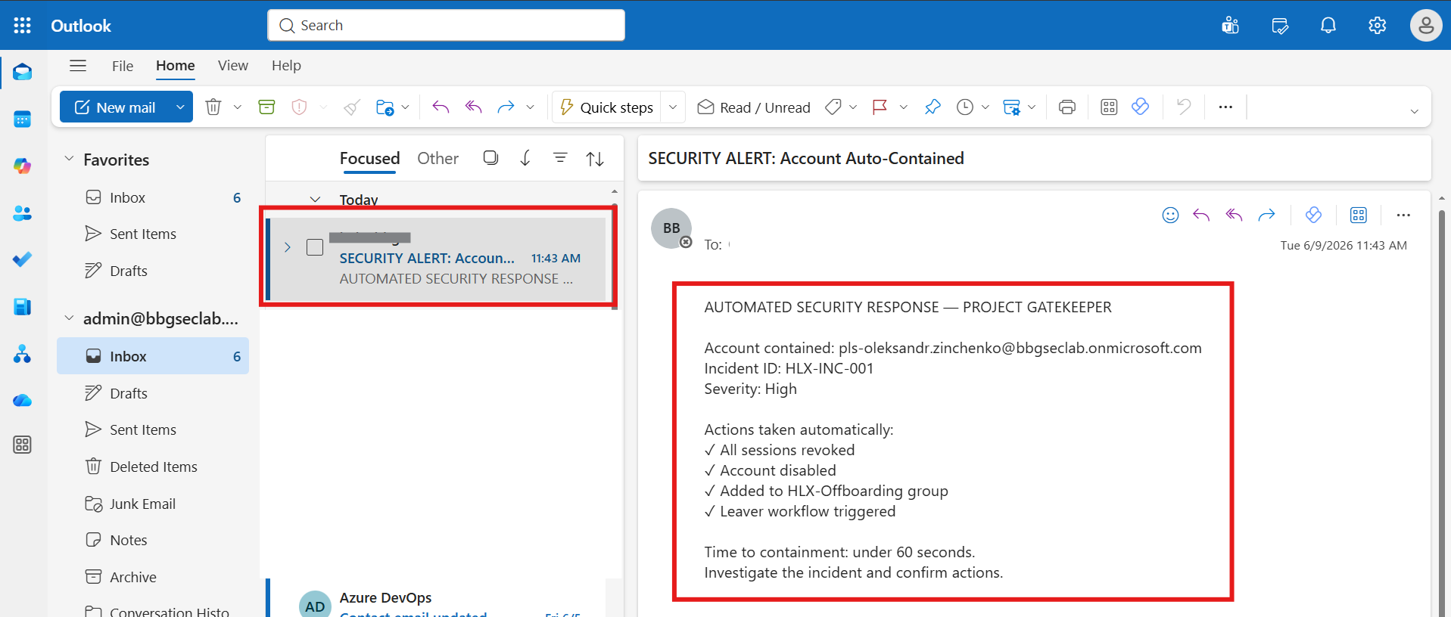Flag the message using ribbon flag icon

(880, 107)
